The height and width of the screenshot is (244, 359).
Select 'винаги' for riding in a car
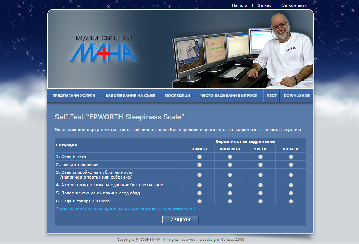pyautogui.click(x=291, y=185)
